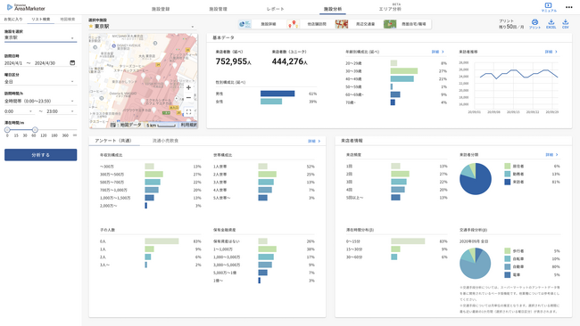Click the 444,276人 unique visitor count
Viewport: 580px width, 326px height.
point(290,61)
